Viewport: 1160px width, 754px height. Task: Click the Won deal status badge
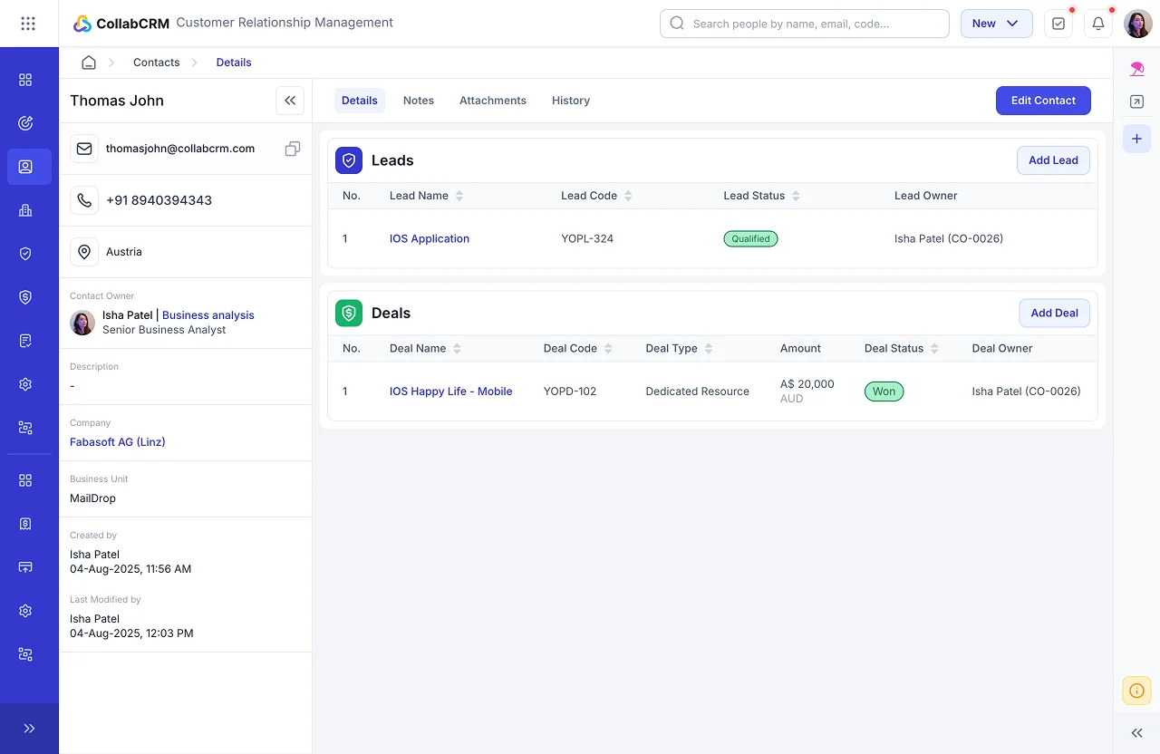click(x=884, y=391)
